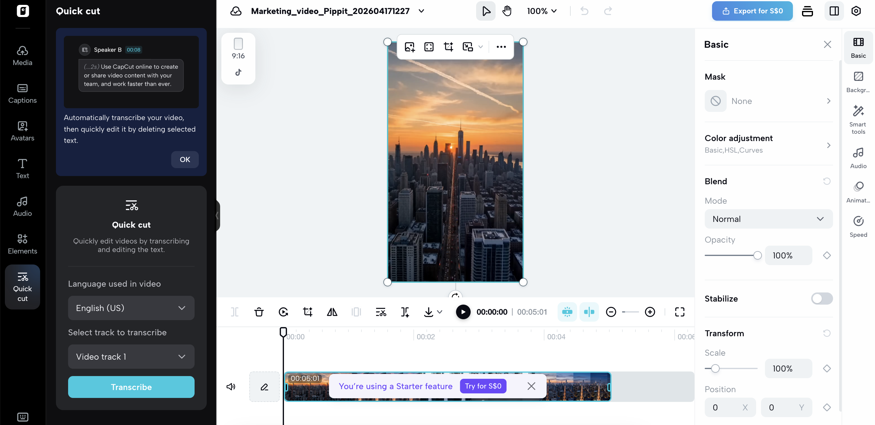This screenshot has height=425, width=875.
Task: Switch to the Audio tab on right rail
Action: click(x=858, y=158)
